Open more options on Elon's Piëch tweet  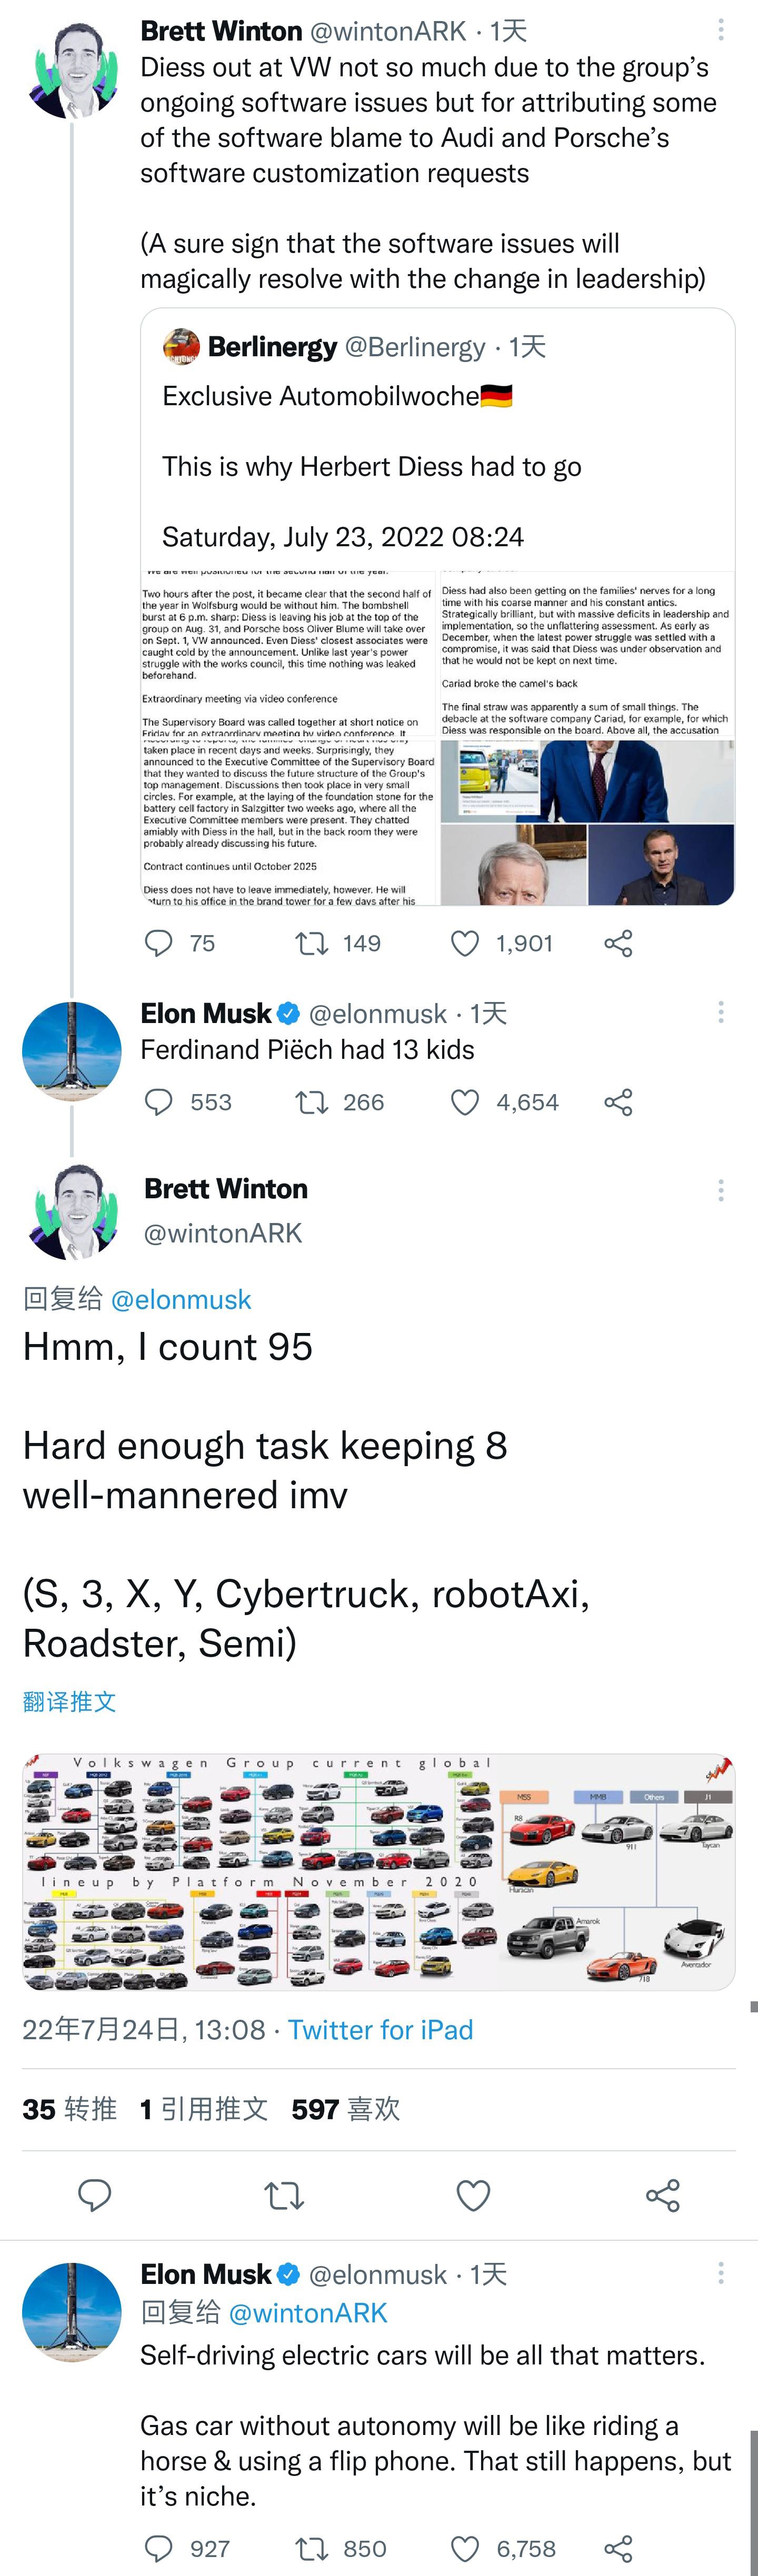(720, 1013)
